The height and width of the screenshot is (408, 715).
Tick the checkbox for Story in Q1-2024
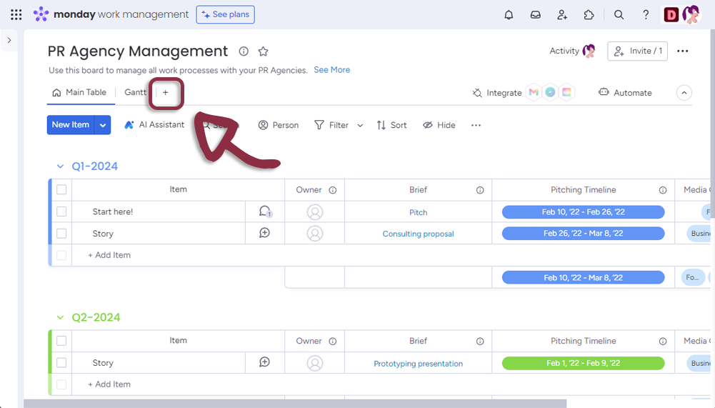coord(61,233)
